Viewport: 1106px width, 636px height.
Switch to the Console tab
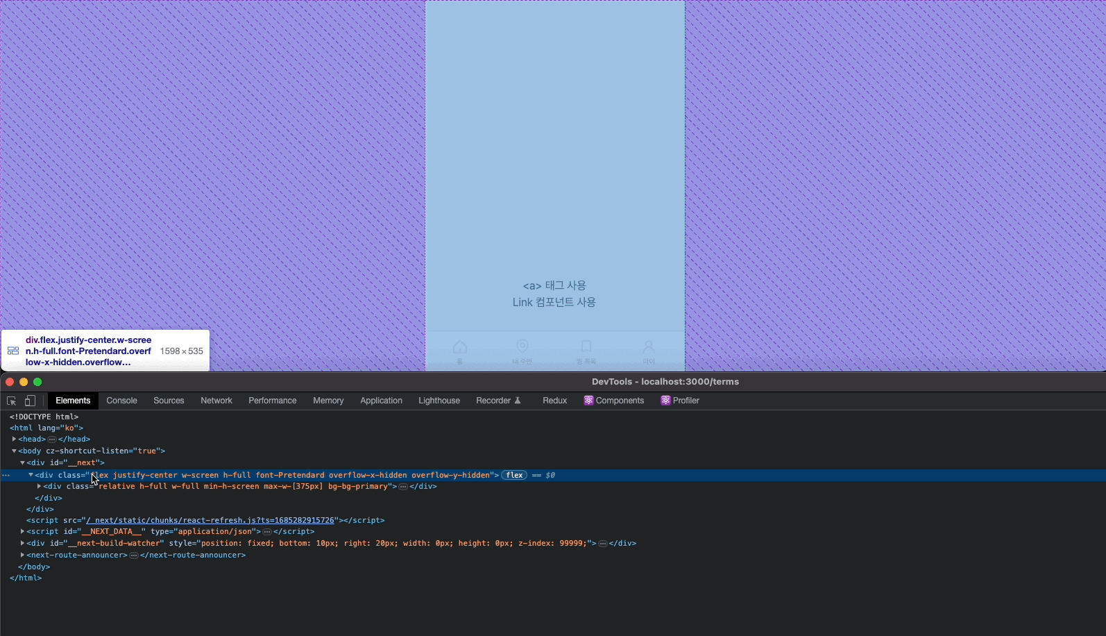coord(122,401)
